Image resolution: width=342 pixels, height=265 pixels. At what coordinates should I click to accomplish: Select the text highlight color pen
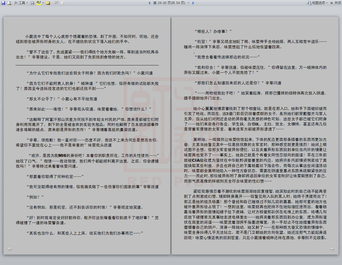click(38, 2)
